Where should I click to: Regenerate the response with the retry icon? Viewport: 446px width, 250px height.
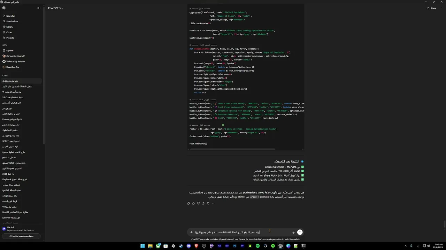tap(208, 203)
